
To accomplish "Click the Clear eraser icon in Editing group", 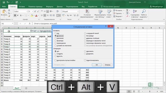I will (127, 16).
